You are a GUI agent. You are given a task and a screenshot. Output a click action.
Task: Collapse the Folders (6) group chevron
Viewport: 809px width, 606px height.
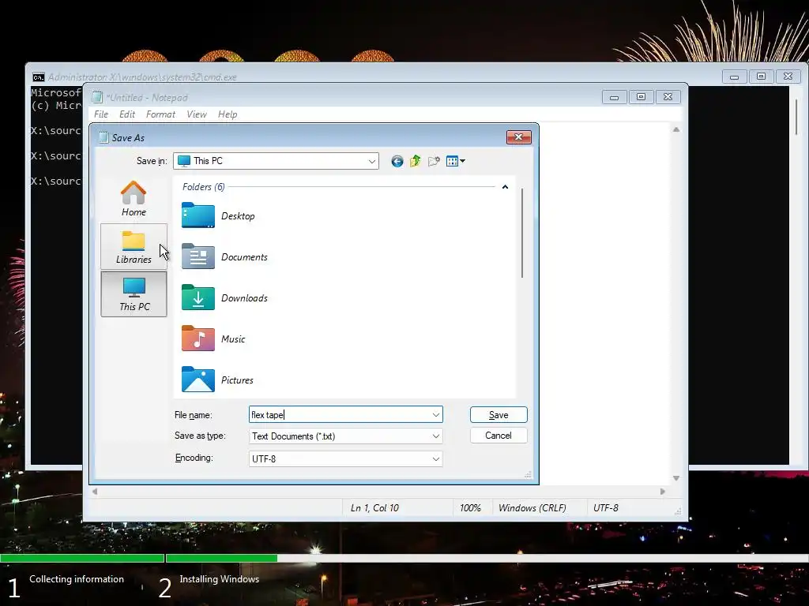(x=505, y=187)
